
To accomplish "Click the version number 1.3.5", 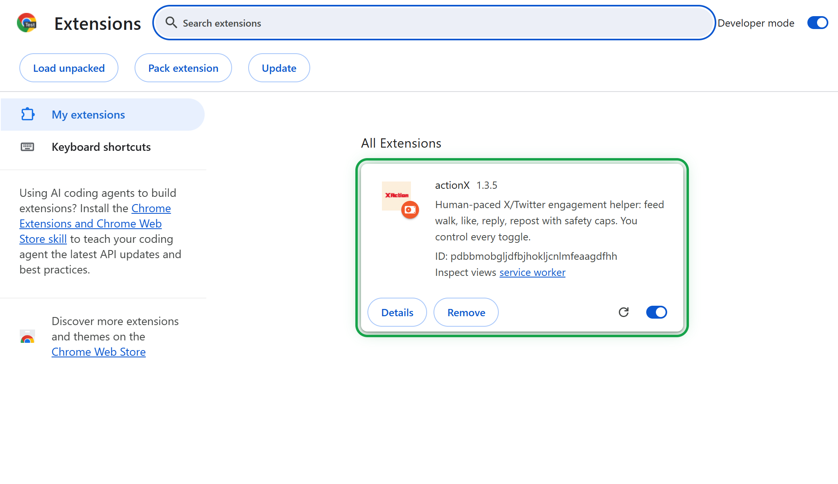I will click(x=487, y=185).
